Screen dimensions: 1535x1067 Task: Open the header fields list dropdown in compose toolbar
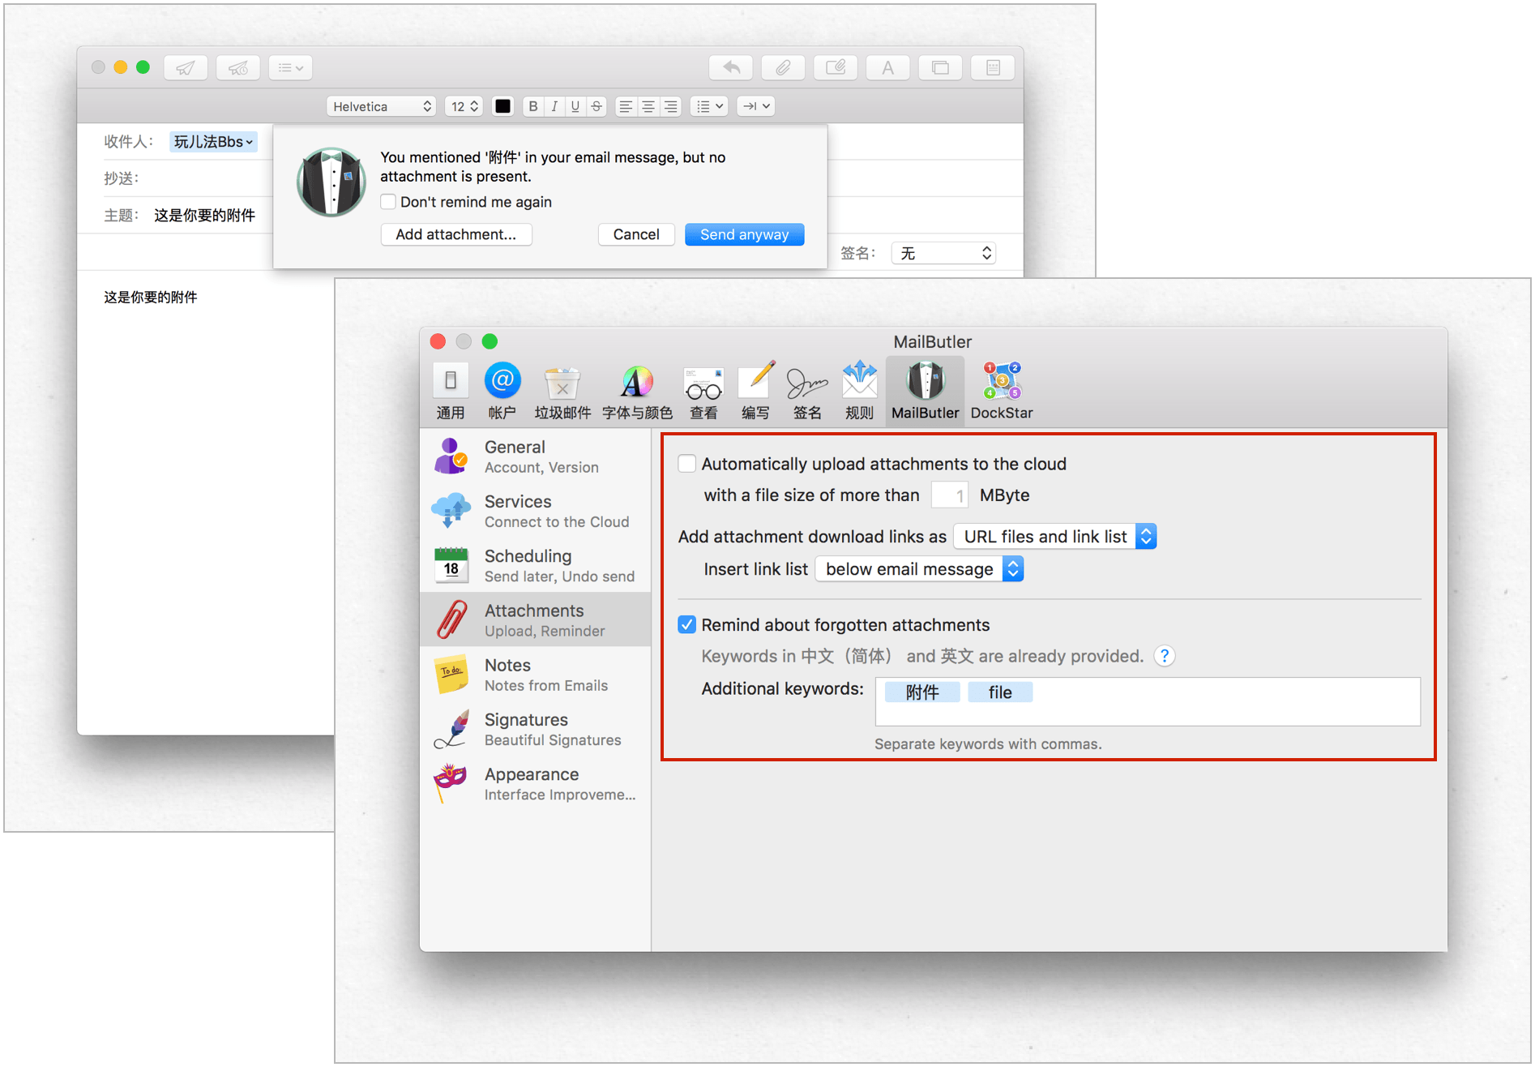[x=290, y=67]
